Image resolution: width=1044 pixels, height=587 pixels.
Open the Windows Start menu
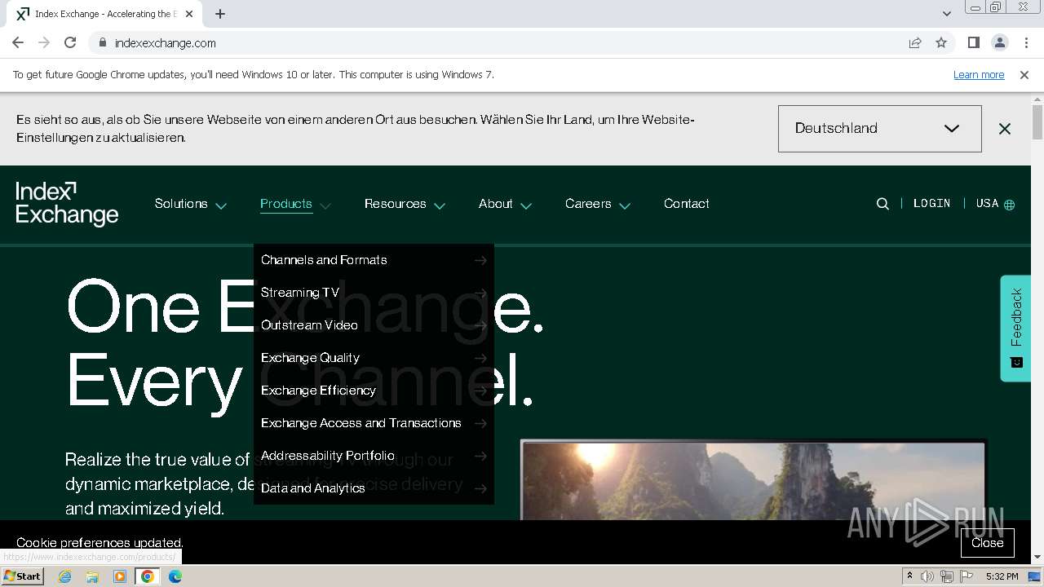[x=23, y=576]
